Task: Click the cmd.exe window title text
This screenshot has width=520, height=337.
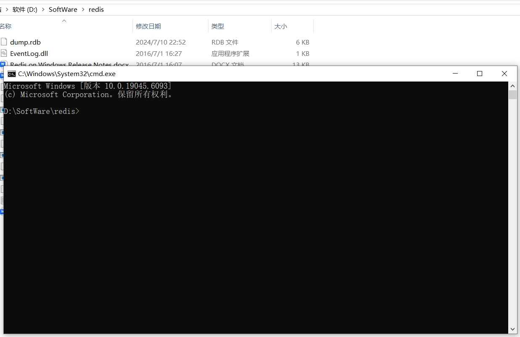Action: click(67, 74)
